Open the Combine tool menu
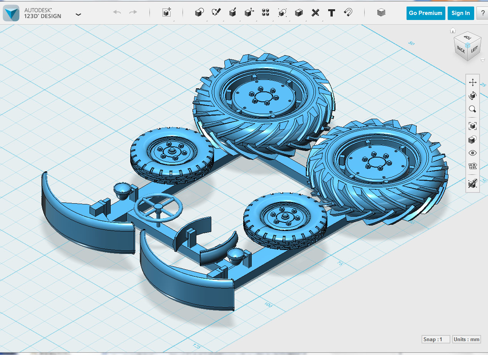Image resolution: width=488 pixels, height=355 pixels. 299,13
